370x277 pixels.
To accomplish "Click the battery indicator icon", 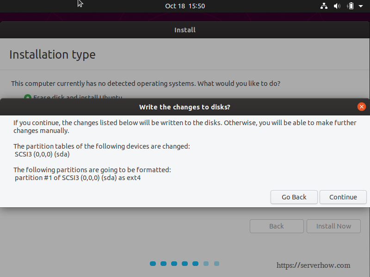I will click(351, 6).
